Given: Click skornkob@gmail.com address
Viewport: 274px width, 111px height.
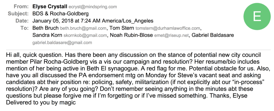Looking at the screenshot, I should point(85,35).
